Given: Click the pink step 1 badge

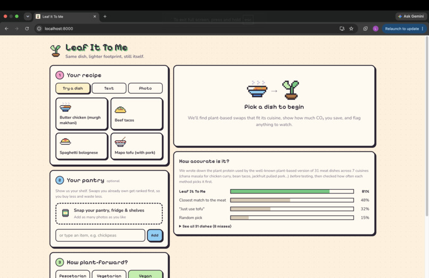Looking at the screenshot, I should 60,75.
